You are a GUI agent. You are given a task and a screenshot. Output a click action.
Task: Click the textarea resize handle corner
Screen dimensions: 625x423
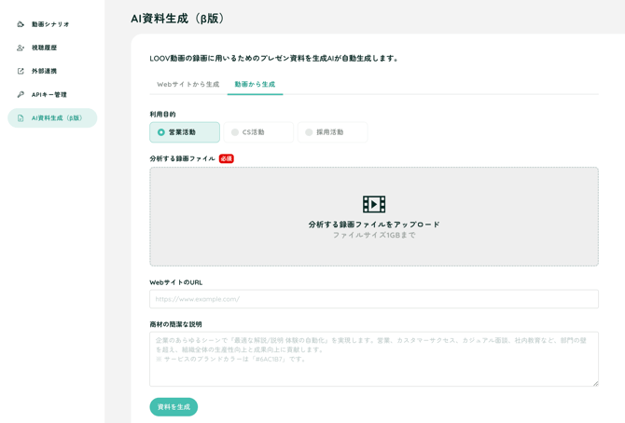pos(595,382)
